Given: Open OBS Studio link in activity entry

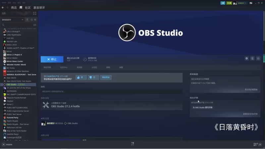Looking at the screenshot, I should (x=73, y=123).
